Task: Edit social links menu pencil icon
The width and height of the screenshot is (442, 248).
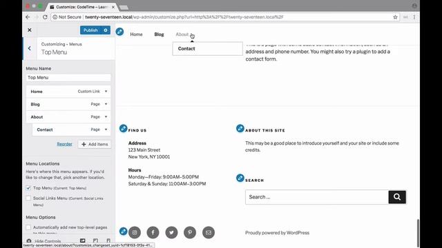Action: click(123, 231)
